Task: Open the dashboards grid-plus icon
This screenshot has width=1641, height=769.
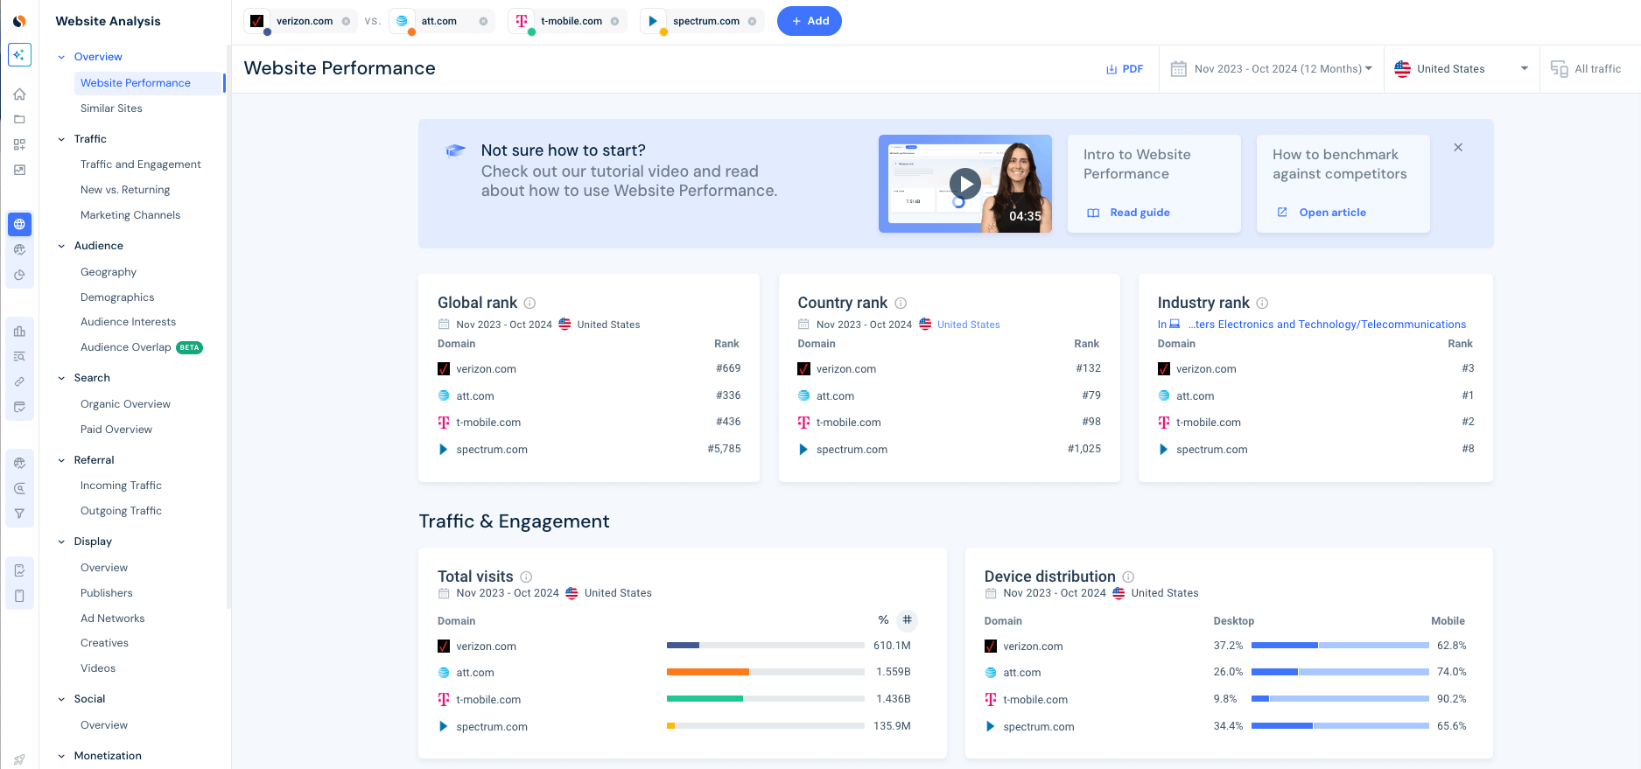Action: (x=19, y=144)
